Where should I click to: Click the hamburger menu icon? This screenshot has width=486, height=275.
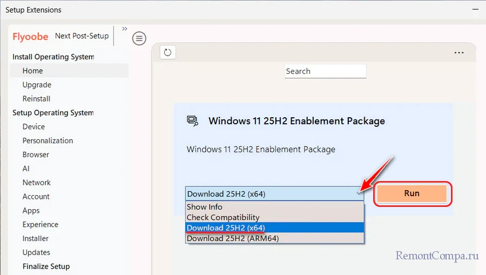(x=139, y=38)
